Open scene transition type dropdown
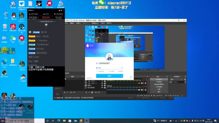Viewport: 219px width, 123px height. click(176, 79)
